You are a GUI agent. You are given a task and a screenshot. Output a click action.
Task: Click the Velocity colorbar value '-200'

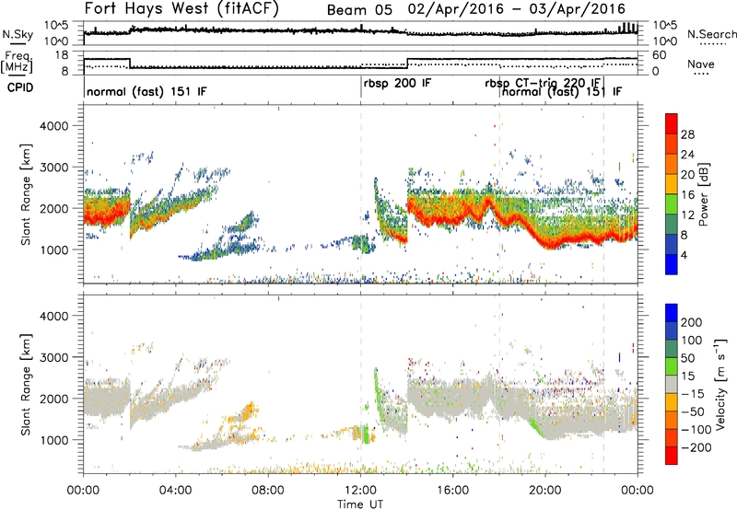click(x=696, y=447)
